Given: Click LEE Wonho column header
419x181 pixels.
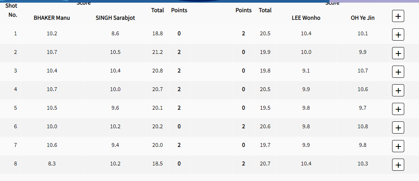Looking at the screenshot, I should [306, 18].
